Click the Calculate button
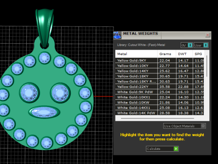The height and width of the screenshot is (164, 218). coord(162,149)
